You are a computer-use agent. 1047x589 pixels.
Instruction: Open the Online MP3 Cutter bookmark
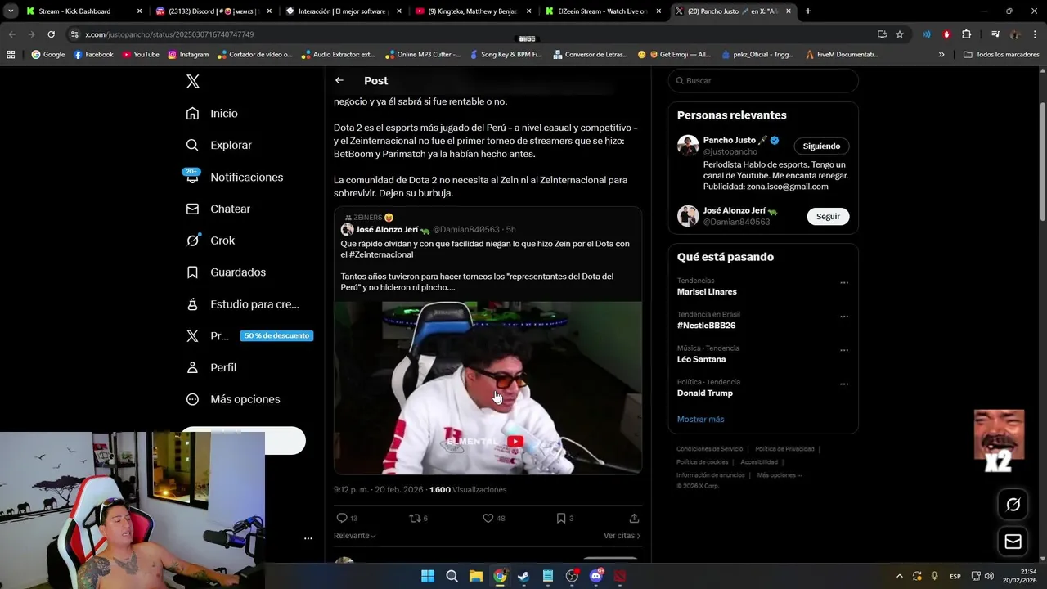pos(423,55)
